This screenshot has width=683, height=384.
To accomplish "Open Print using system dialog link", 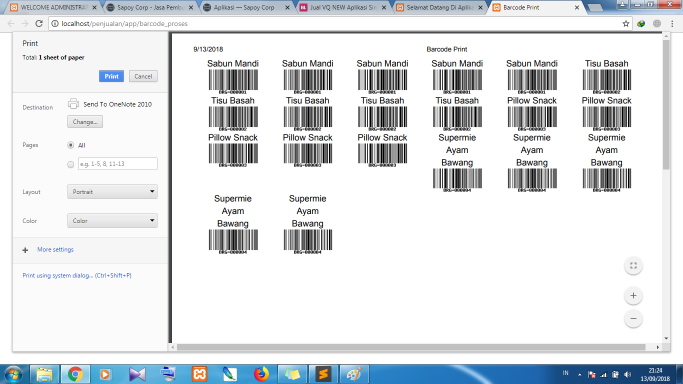I will pyautogui.click(x=77, y=275).
